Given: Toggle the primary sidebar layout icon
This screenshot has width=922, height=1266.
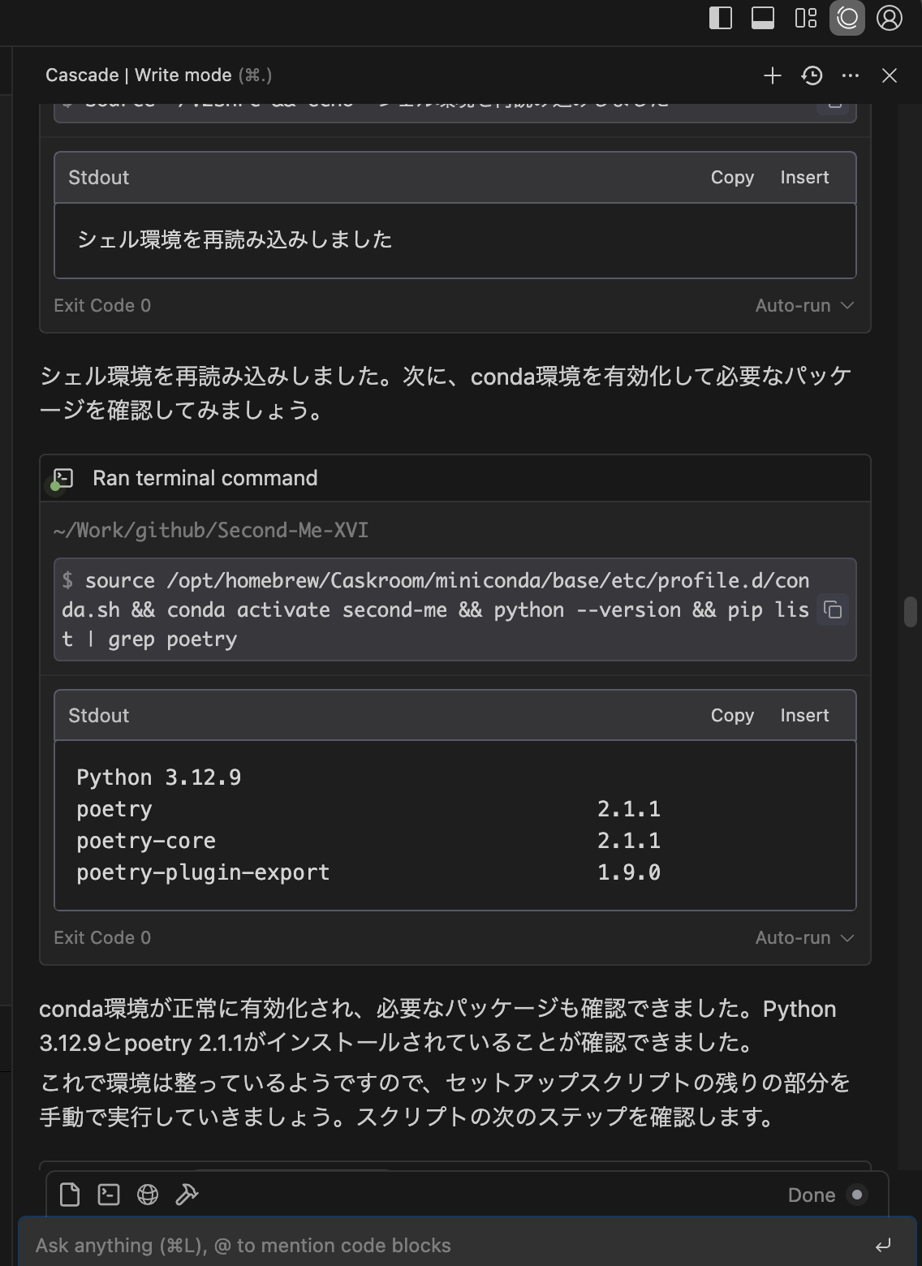Looking at the screenshot, I should coord(721,18).
